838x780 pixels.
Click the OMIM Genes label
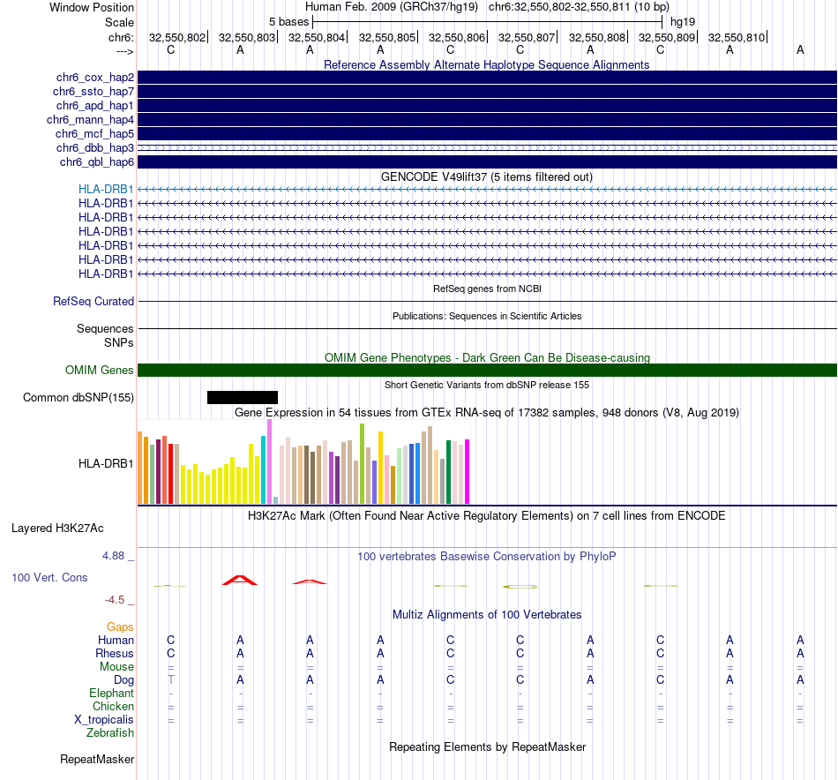[100, 370]
